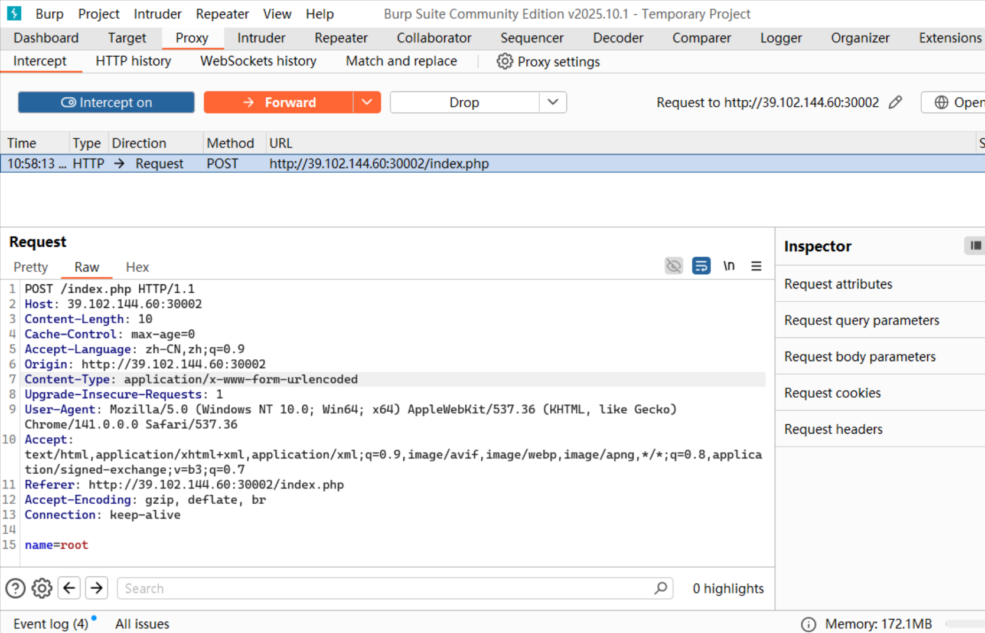Click the Proxy settings gear icon
Viewport: 985px width, 633px height.
click(504, 61)
